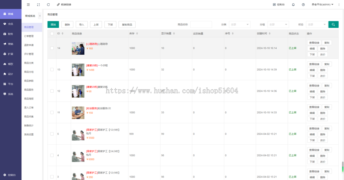
Task: Sort by the ID column
Action: (x=63, y=33)
